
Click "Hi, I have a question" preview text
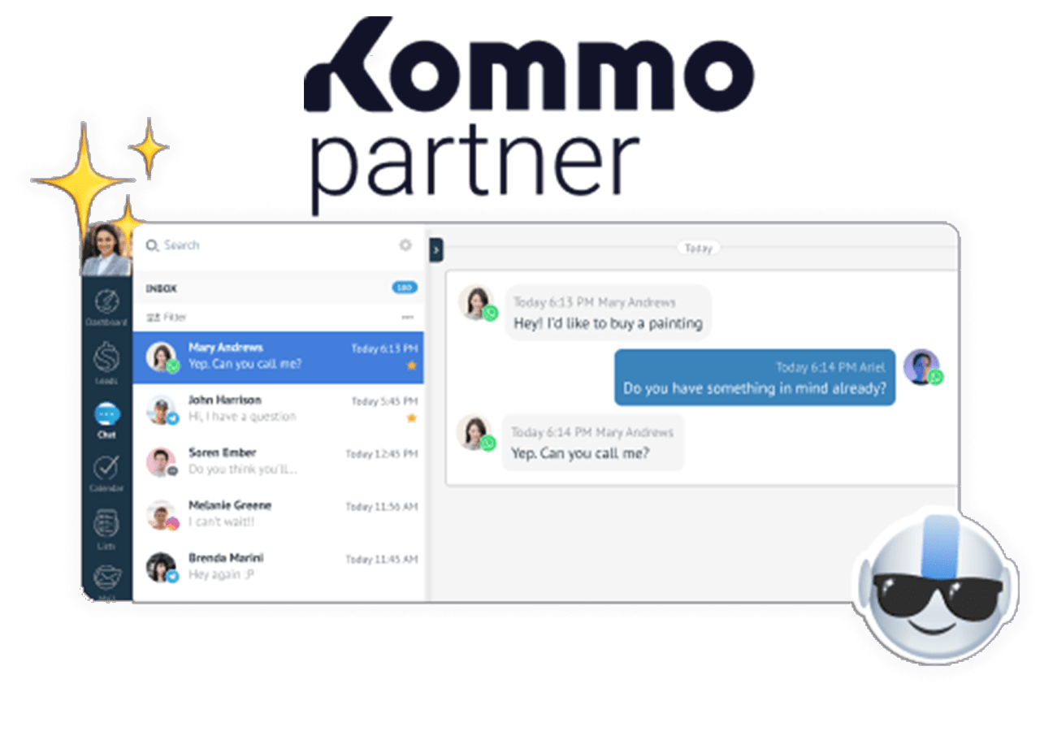tap(242, 417)
